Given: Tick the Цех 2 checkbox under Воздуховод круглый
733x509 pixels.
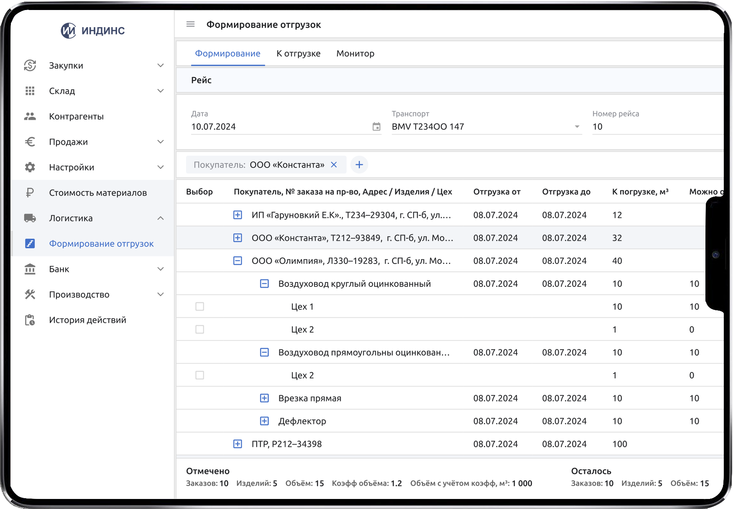Looking at the screenshot, I should [x=200, y=330].
